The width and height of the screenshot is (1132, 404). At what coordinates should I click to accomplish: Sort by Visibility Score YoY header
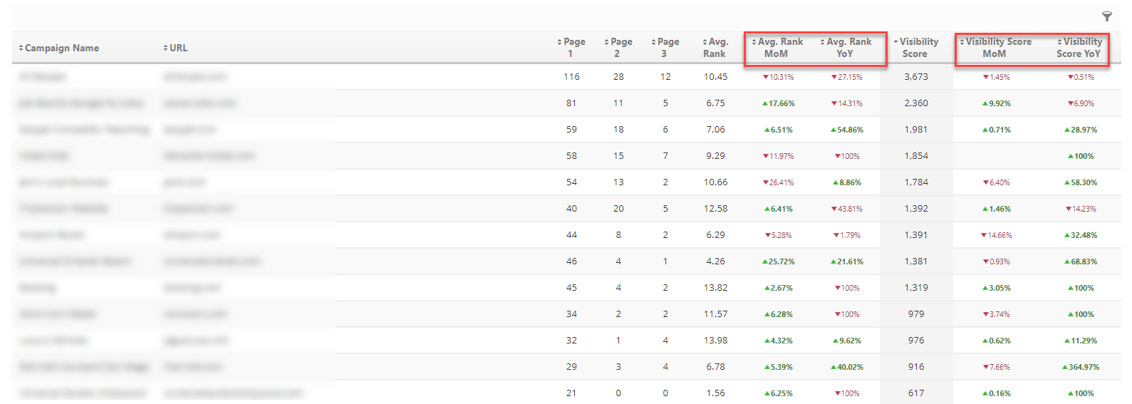1079,47
